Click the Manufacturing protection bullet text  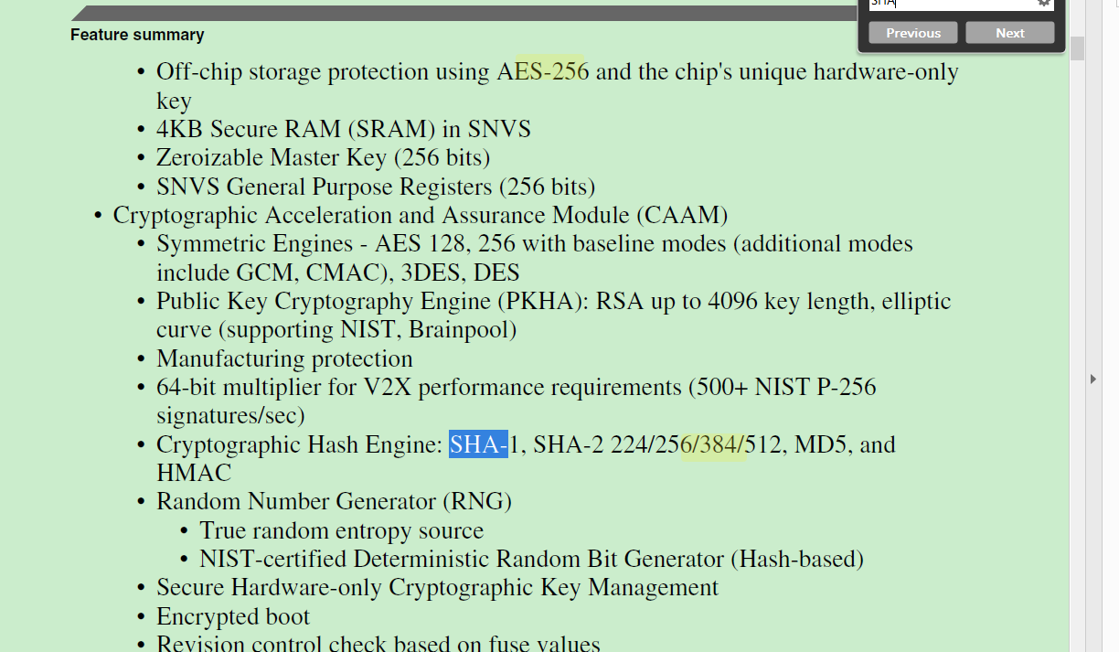(x=284, y=358)
